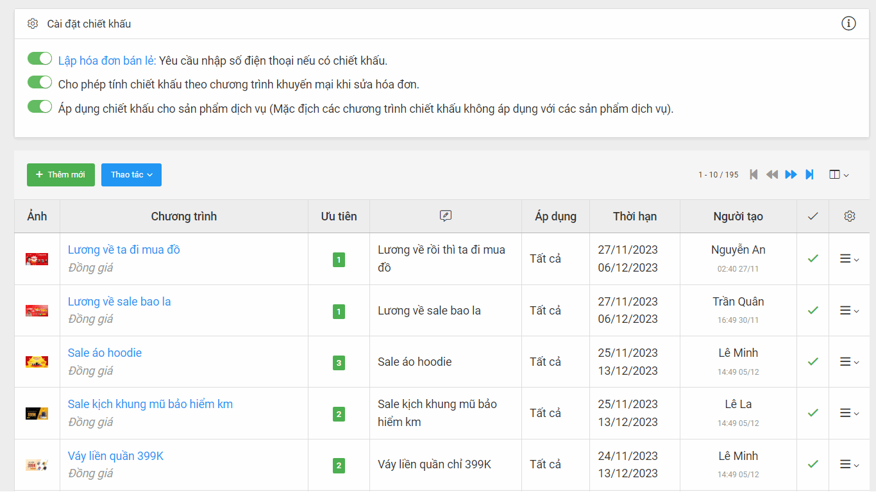Click thumbnail of Sale kịch khung mũ bảo hiểm

[37, 413]
